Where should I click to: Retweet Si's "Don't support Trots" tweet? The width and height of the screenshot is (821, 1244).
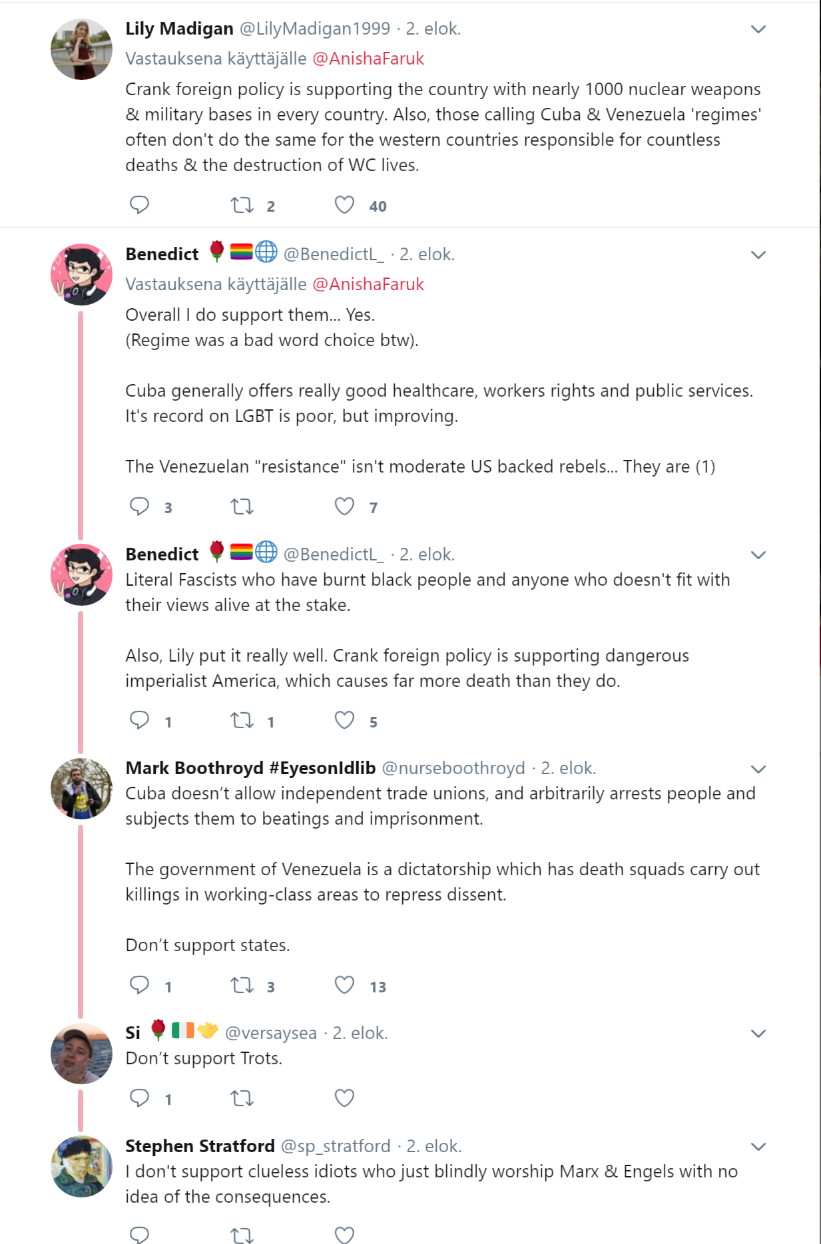click(x=242, y=1098)
